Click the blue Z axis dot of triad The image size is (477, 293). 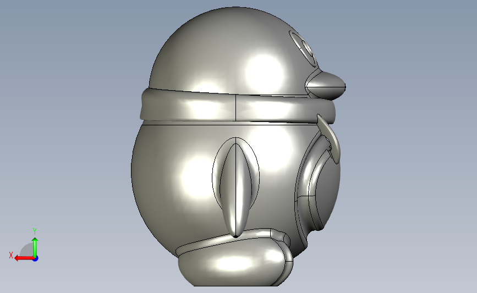pyautogui.click(x=36, y=258)
